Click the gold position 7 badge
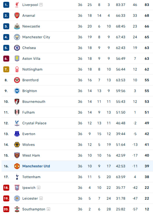 pos(6,69)
